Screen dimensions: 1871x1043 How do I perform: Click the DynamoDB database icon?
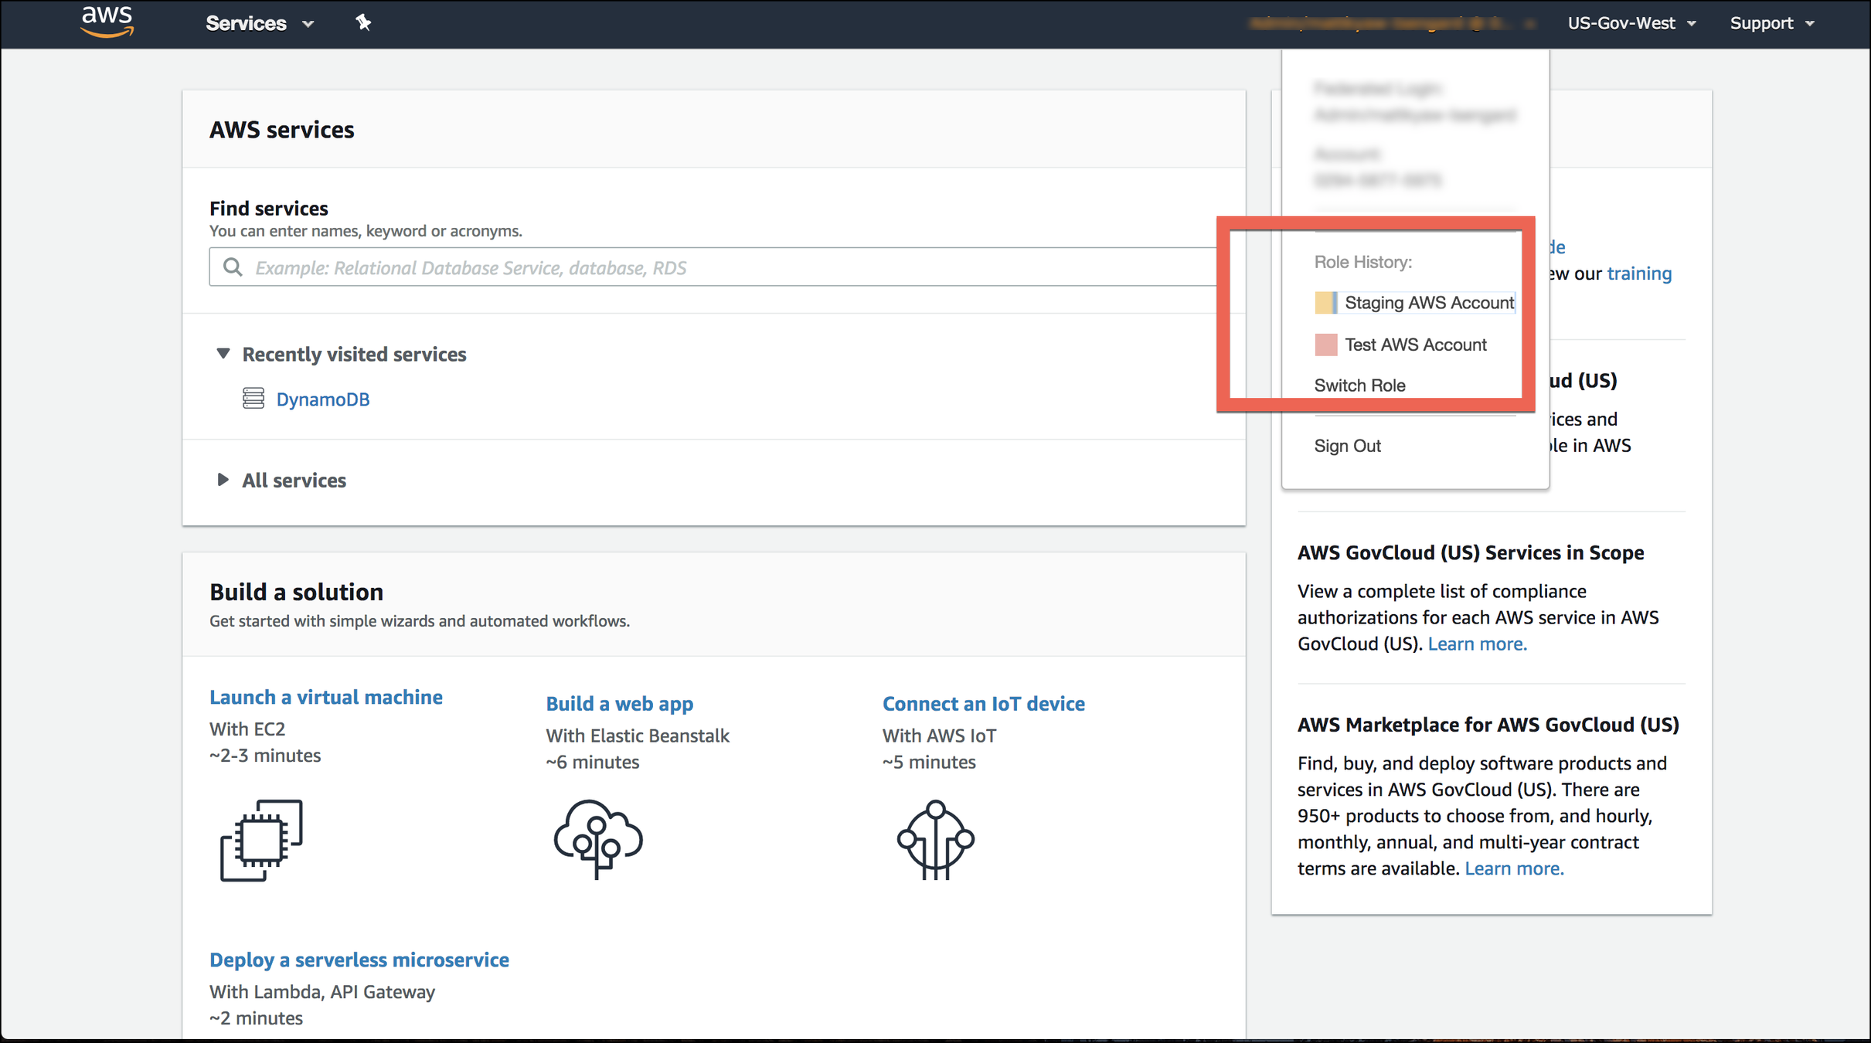[253, 399]
